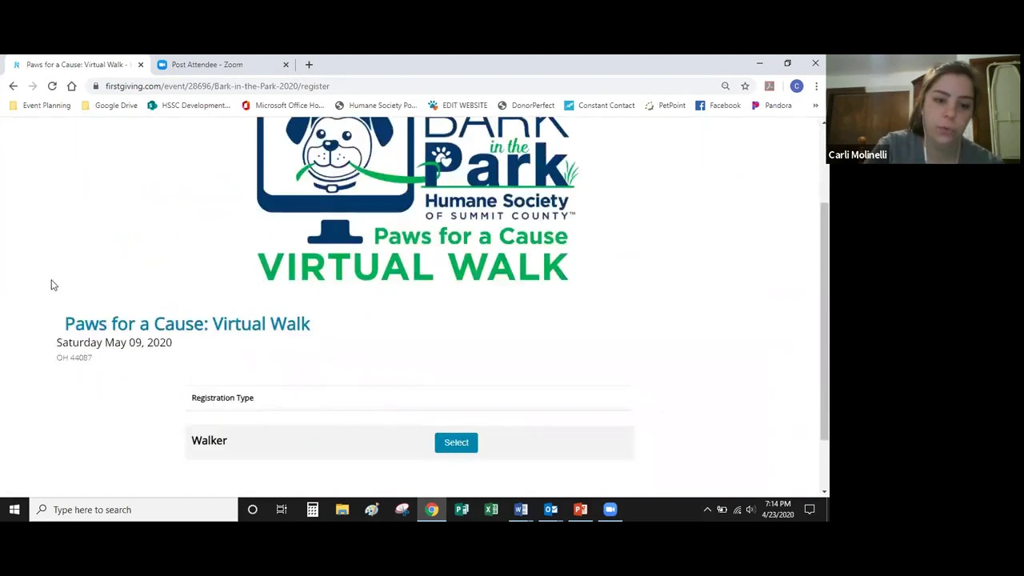The height and width of the screenshot is (576, 1024).
Task: Open Cortana circle icon on taskbar
Action: (252, 510)
